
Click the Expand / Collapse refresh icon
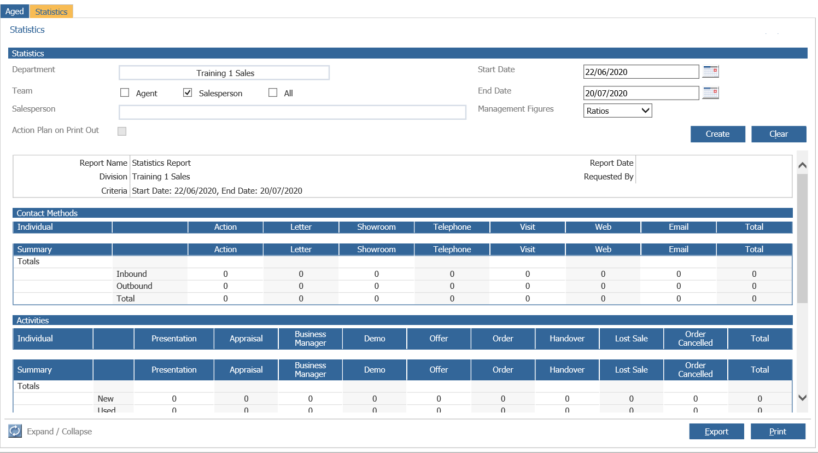15,431
